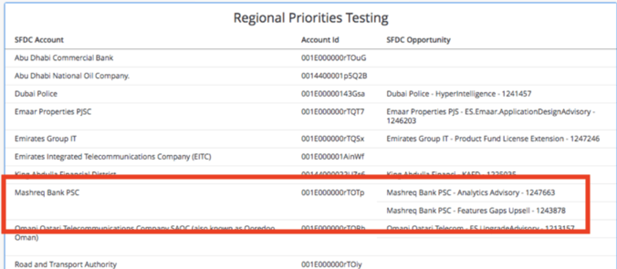Click account ID 001E000000rTOuG

(334, 58)
